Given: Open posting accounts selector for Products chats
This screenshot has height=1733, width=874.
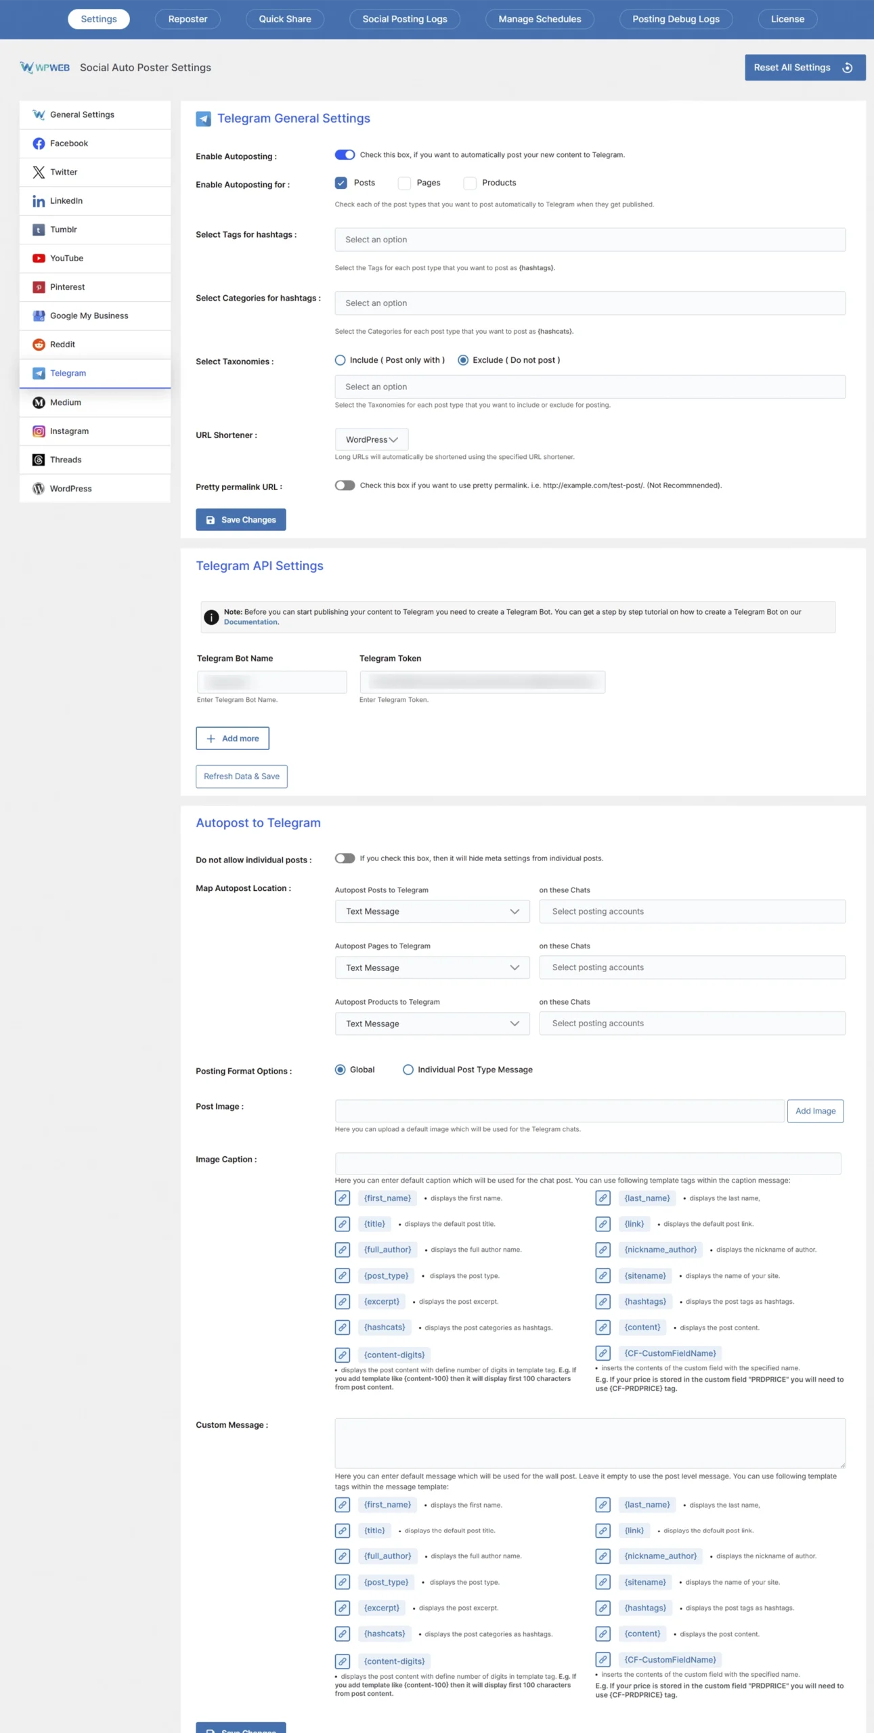Looking at the screenshot, I should [x=692, y=1024].
